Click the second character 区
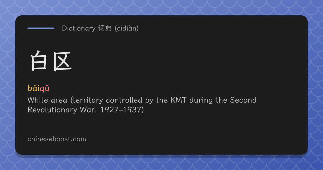Screen dimensions: 323x170 62,61
